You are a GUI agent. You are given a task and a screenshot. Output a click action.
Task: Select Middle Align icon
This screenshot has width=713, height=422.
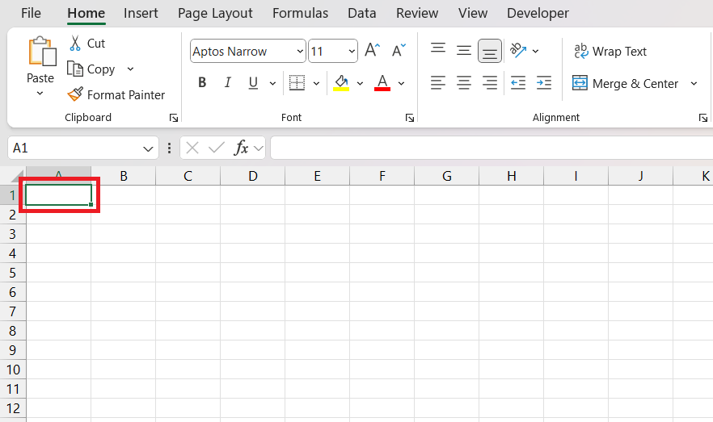click(x=464, y=50)
